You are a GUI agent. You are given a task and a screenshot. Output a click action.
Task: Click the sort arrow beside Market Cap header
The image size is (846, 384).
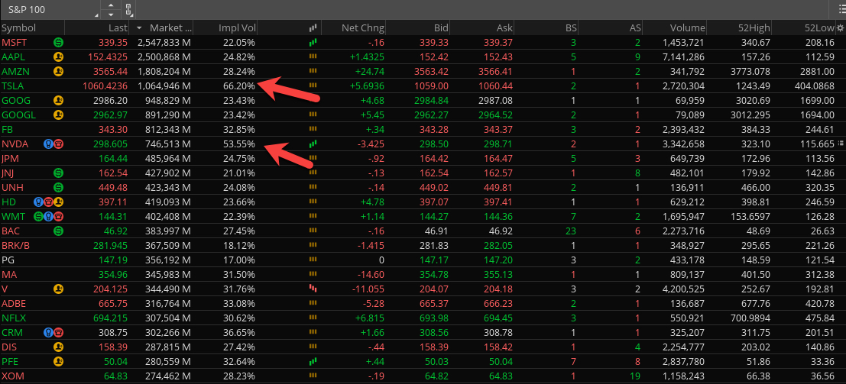click(139, 27)
